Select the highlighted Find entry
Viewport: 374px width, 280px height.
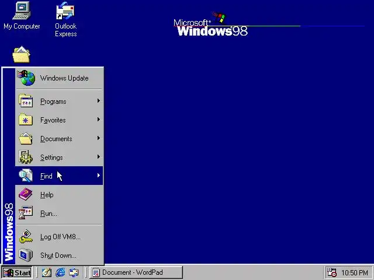[x=59, y=176]
